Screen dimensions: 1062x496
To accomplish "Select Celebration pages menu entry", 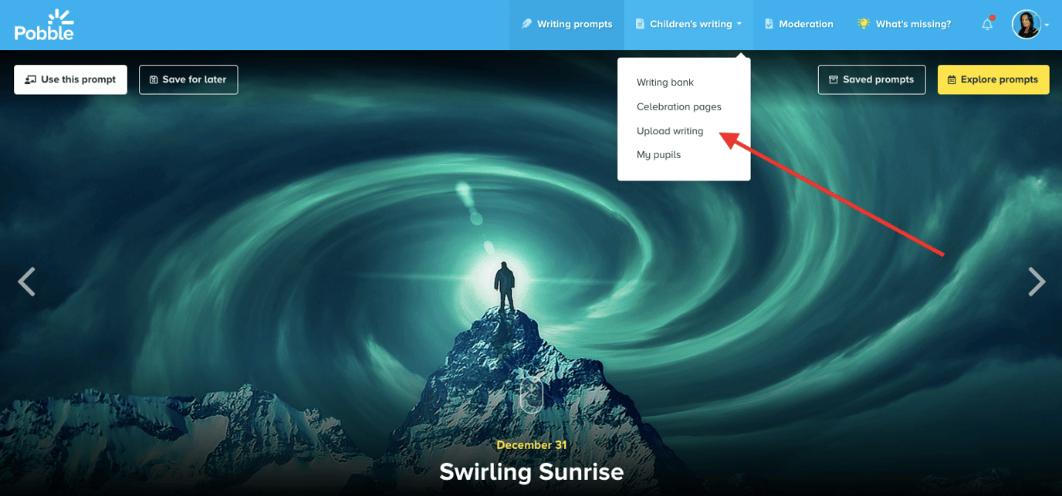I will point(679,106).
